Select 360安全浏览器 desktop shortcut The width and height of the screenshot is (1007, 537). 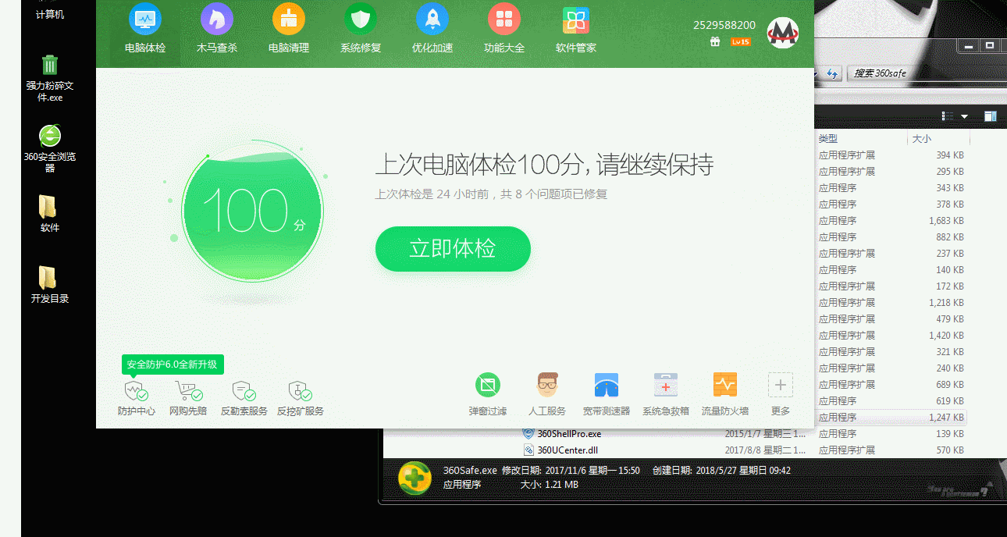point(50,148)
